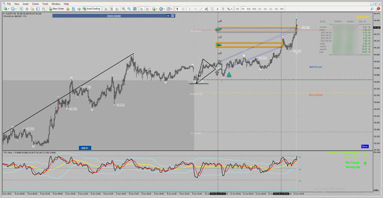The width and height of the screenshot is (383, 198).
Task: Switch to the M1 timeframe
Action: pyautogui.click(x=237, y=9)
